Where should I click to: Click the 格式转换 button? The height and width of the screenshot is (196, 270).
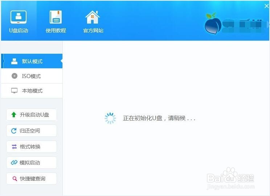click(x=32, y=147)
